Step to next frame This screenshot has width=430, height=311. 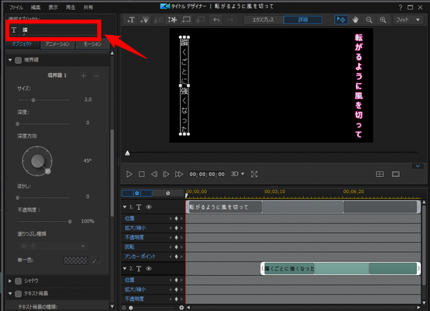[166, 174]
